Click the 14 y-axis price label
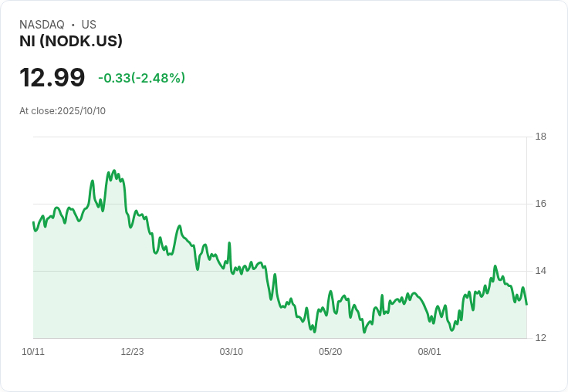Viewport: 568px width, 392px height. tap(541, 271)
